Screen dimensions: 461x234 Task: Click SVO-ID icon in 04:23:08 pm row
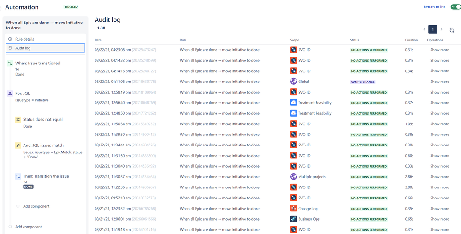point(293,50)
